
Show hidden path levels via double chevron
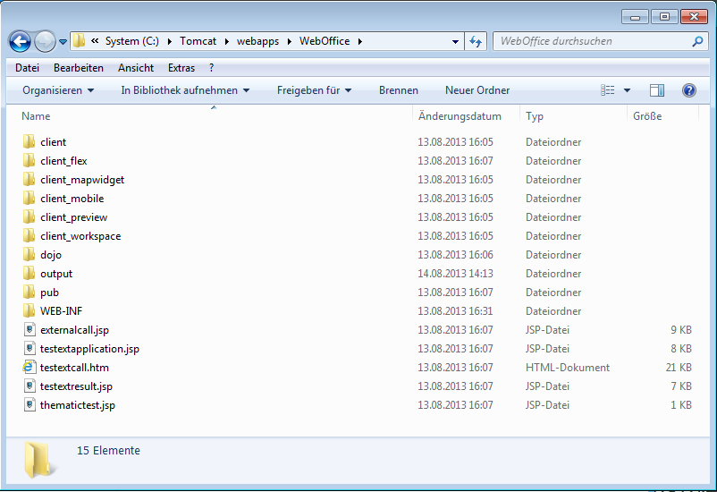[95, 41]
